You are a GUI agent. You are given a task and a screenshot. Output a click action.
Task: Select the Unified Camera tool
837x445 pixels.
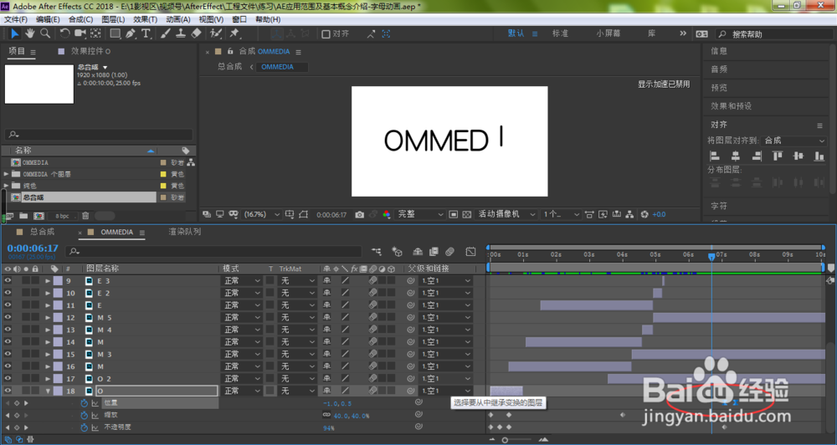click(x=80, y=33)
